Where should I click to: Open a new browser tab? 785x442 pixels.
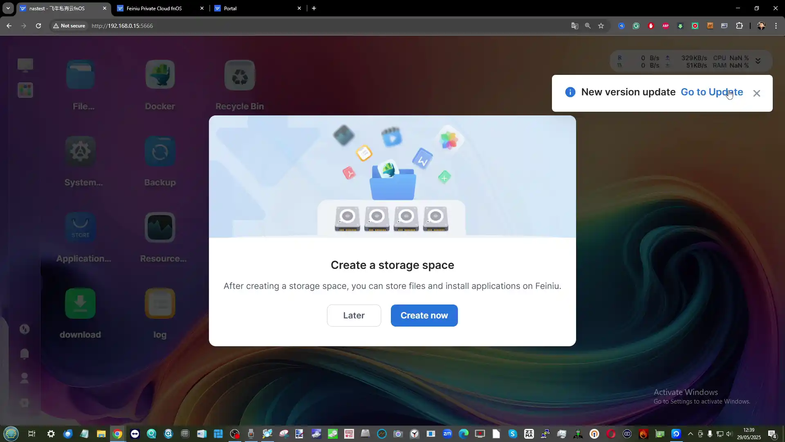click(314, 8)
